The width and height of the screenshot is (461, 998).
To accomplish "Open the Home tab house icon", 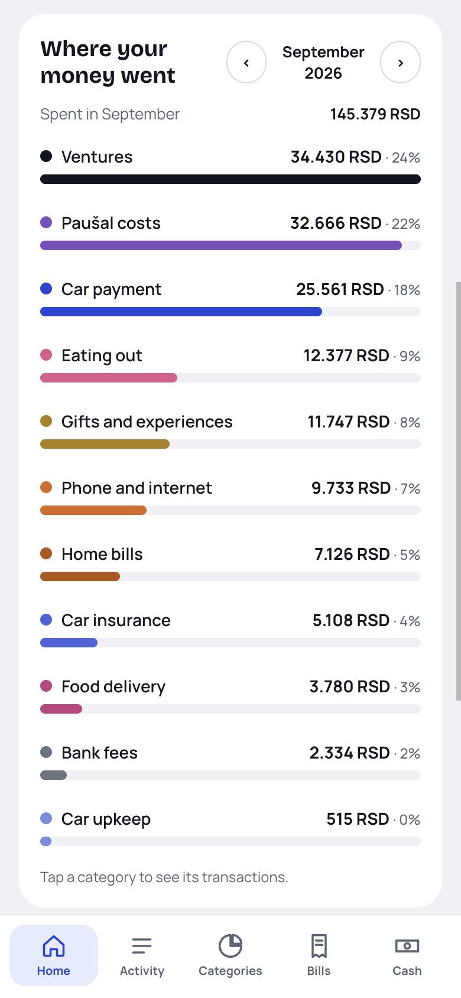I will [54, 945].
